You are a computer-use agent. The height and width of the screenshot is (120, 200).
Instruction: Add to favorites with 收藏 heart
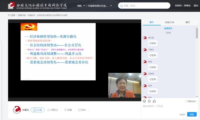point(68,110)
